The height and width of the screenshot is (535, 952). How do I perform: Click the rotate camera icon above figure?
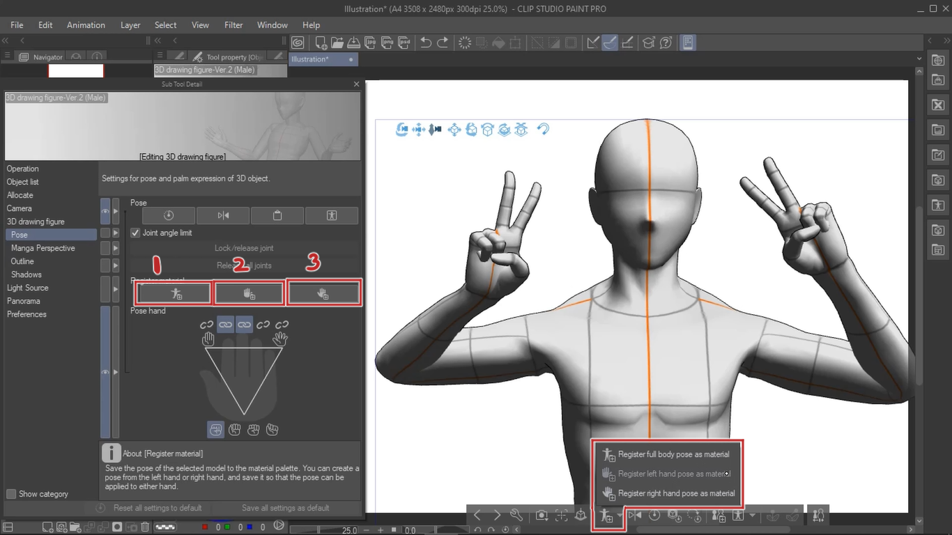click(402, 130)
